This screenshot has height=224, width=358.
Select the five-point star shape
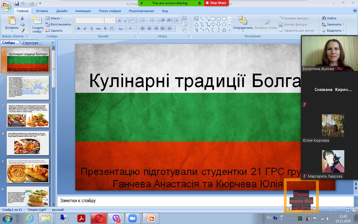(224, 30)
